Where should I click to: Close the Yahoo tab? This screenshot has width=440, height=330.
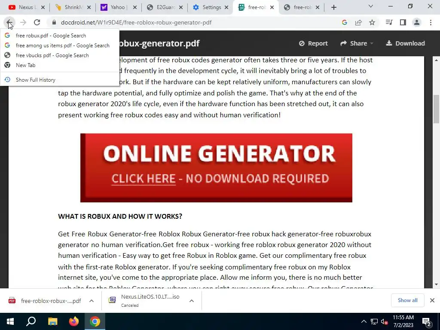(135, 8)
